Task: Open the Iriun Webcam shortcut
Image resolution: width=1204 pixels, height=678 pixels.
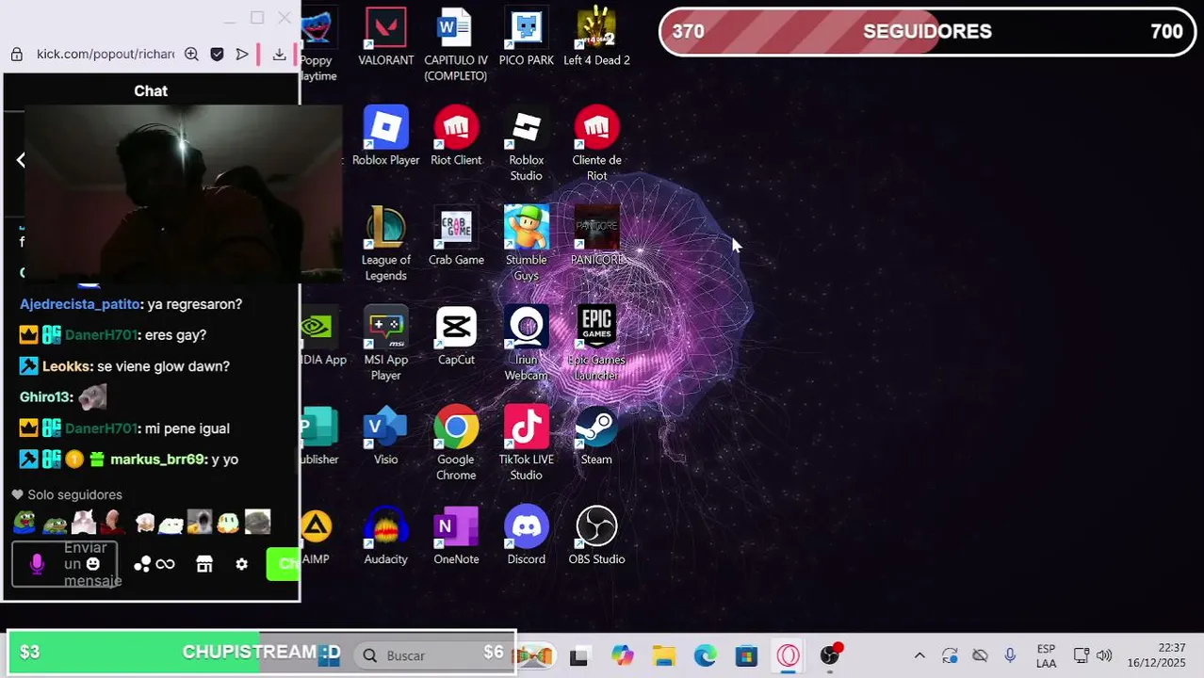Action: pos(526,344)
